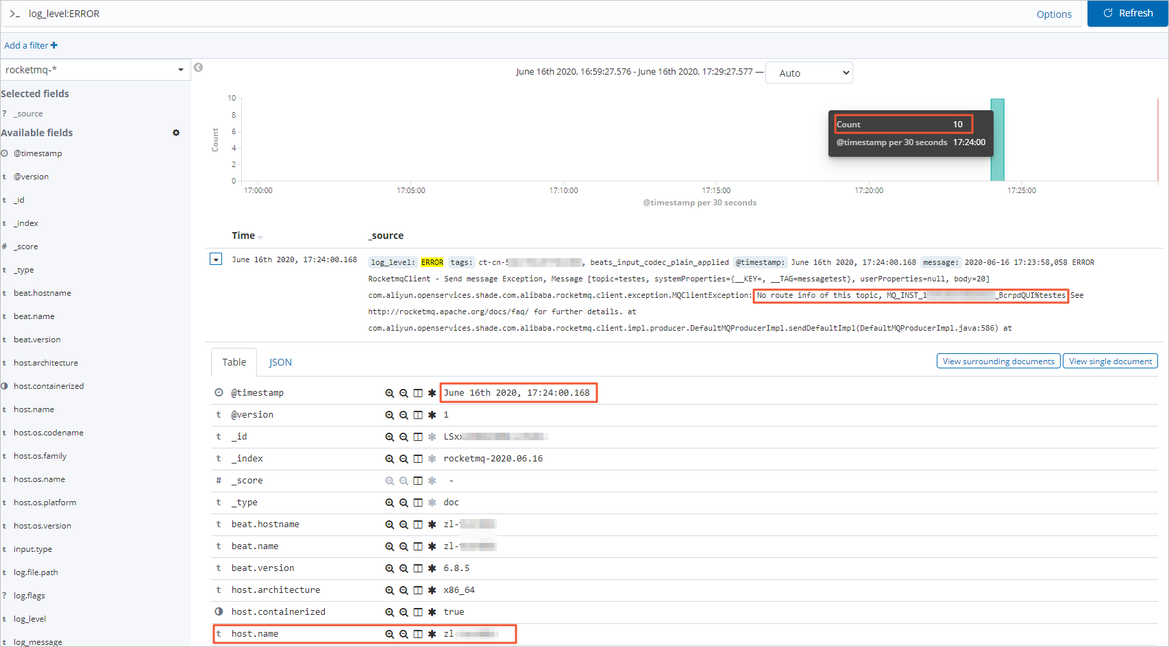Filter for beat.hostname field present
Viewport: 1169px width, 647px height.
point(432,524)
